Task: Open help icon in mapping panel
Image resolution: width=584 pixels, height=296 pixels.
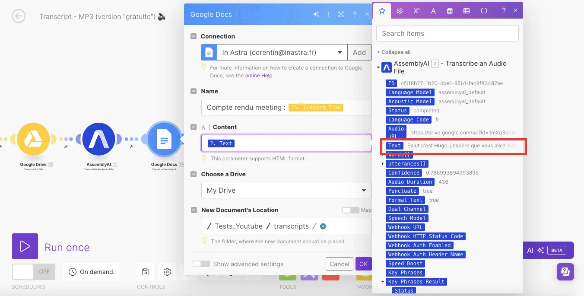Action: [504, 11]
